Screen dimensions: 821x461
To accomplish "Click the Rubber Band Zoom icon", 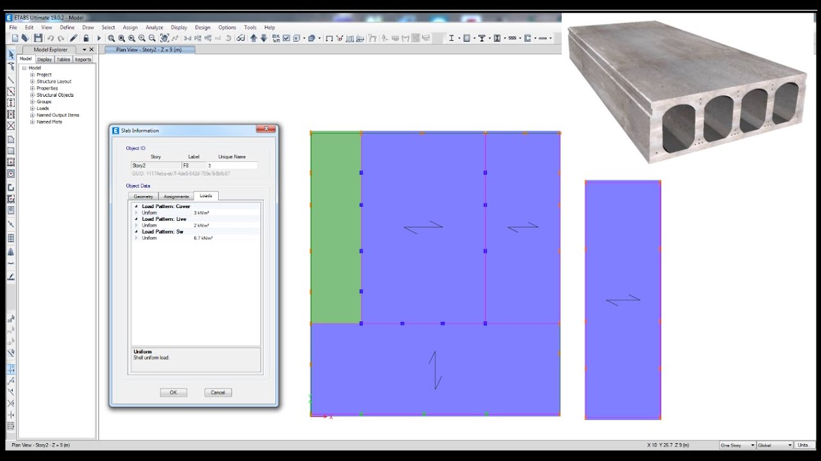I will pyautogui.click(x=111, y=38).
